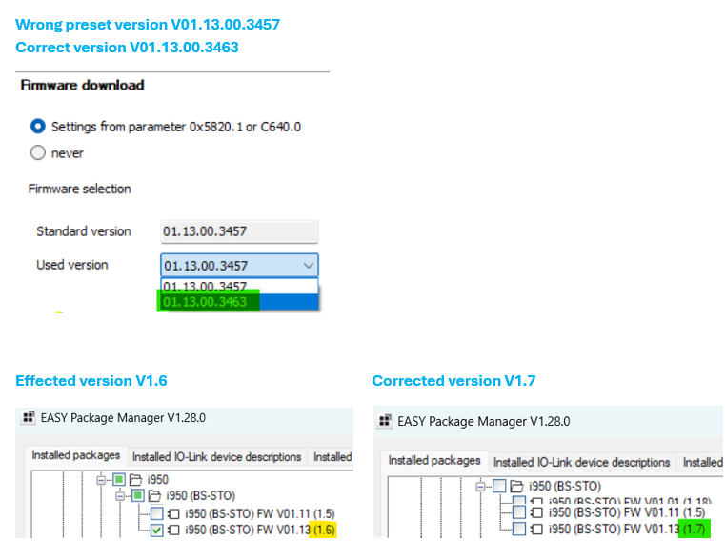Open IO-Link device descriptions tab in right window
Screen dimensions: 725x541
(x=581, y=462)
